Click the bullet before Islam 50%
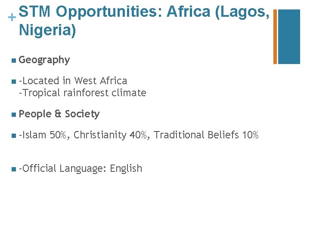 14,135
